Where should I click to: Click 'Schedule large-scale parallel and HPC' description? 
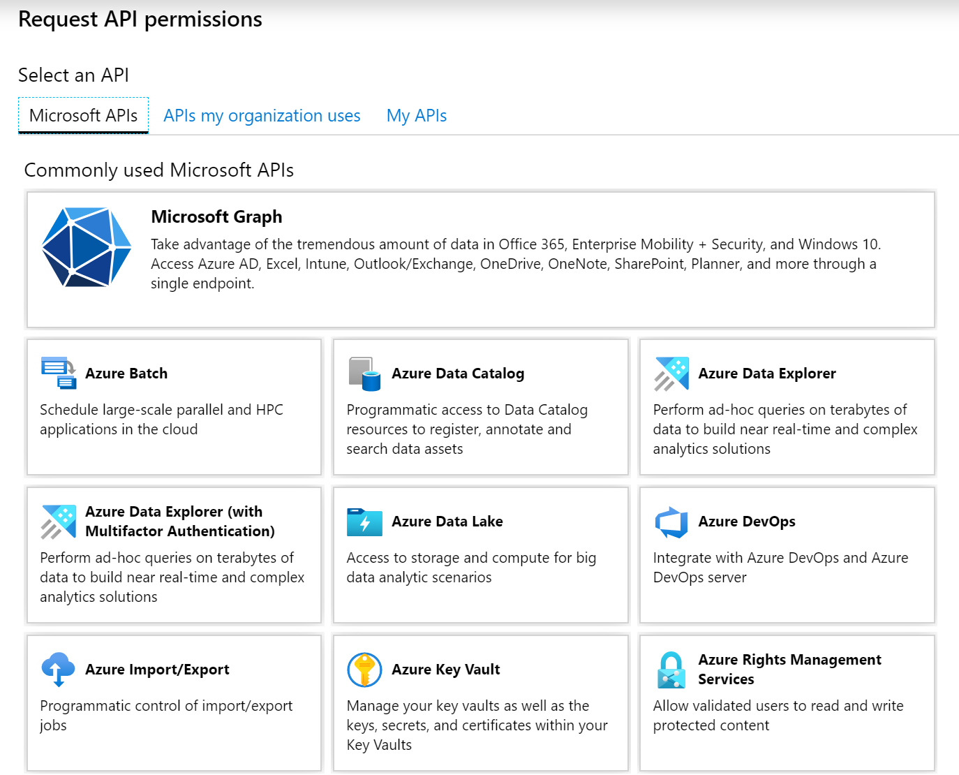click(x=161, y=420)
